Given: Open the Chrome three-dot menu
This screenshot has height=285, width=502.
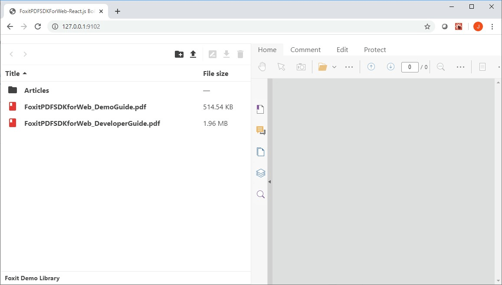Looking at the screenshot, I should (x=492, y=26).
